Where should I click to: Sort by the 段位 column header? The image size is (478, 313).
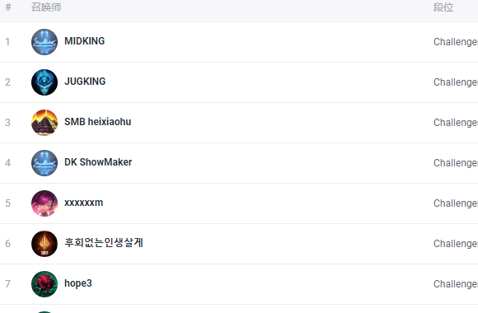pyautogui.click(x=443, y=7)
